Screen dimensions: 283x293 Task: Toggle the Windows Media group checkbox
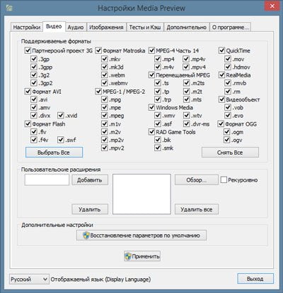click(x=151, y=107)
